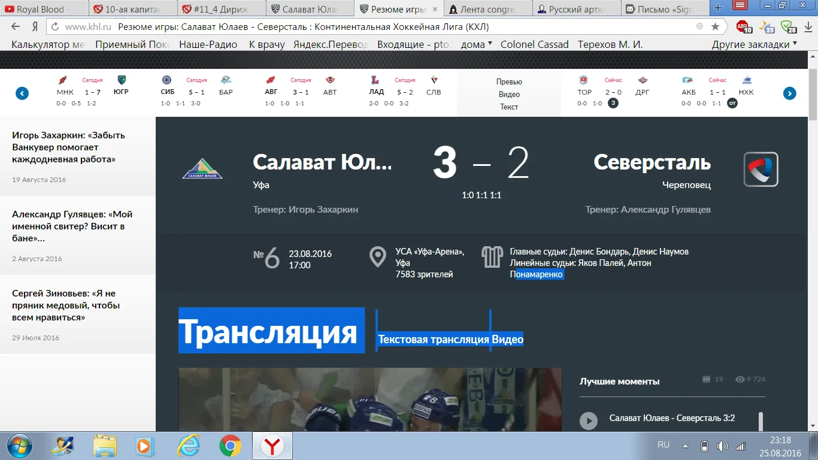Bookmark this page with the star icon
Viewport: 818px width, 460px height.
[715, 26]
